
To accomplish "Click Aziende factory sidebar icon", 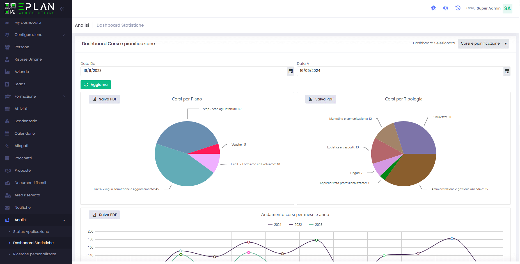I will click(7, 72).
